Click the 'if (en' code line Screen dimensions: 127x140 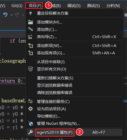(18, 41)
